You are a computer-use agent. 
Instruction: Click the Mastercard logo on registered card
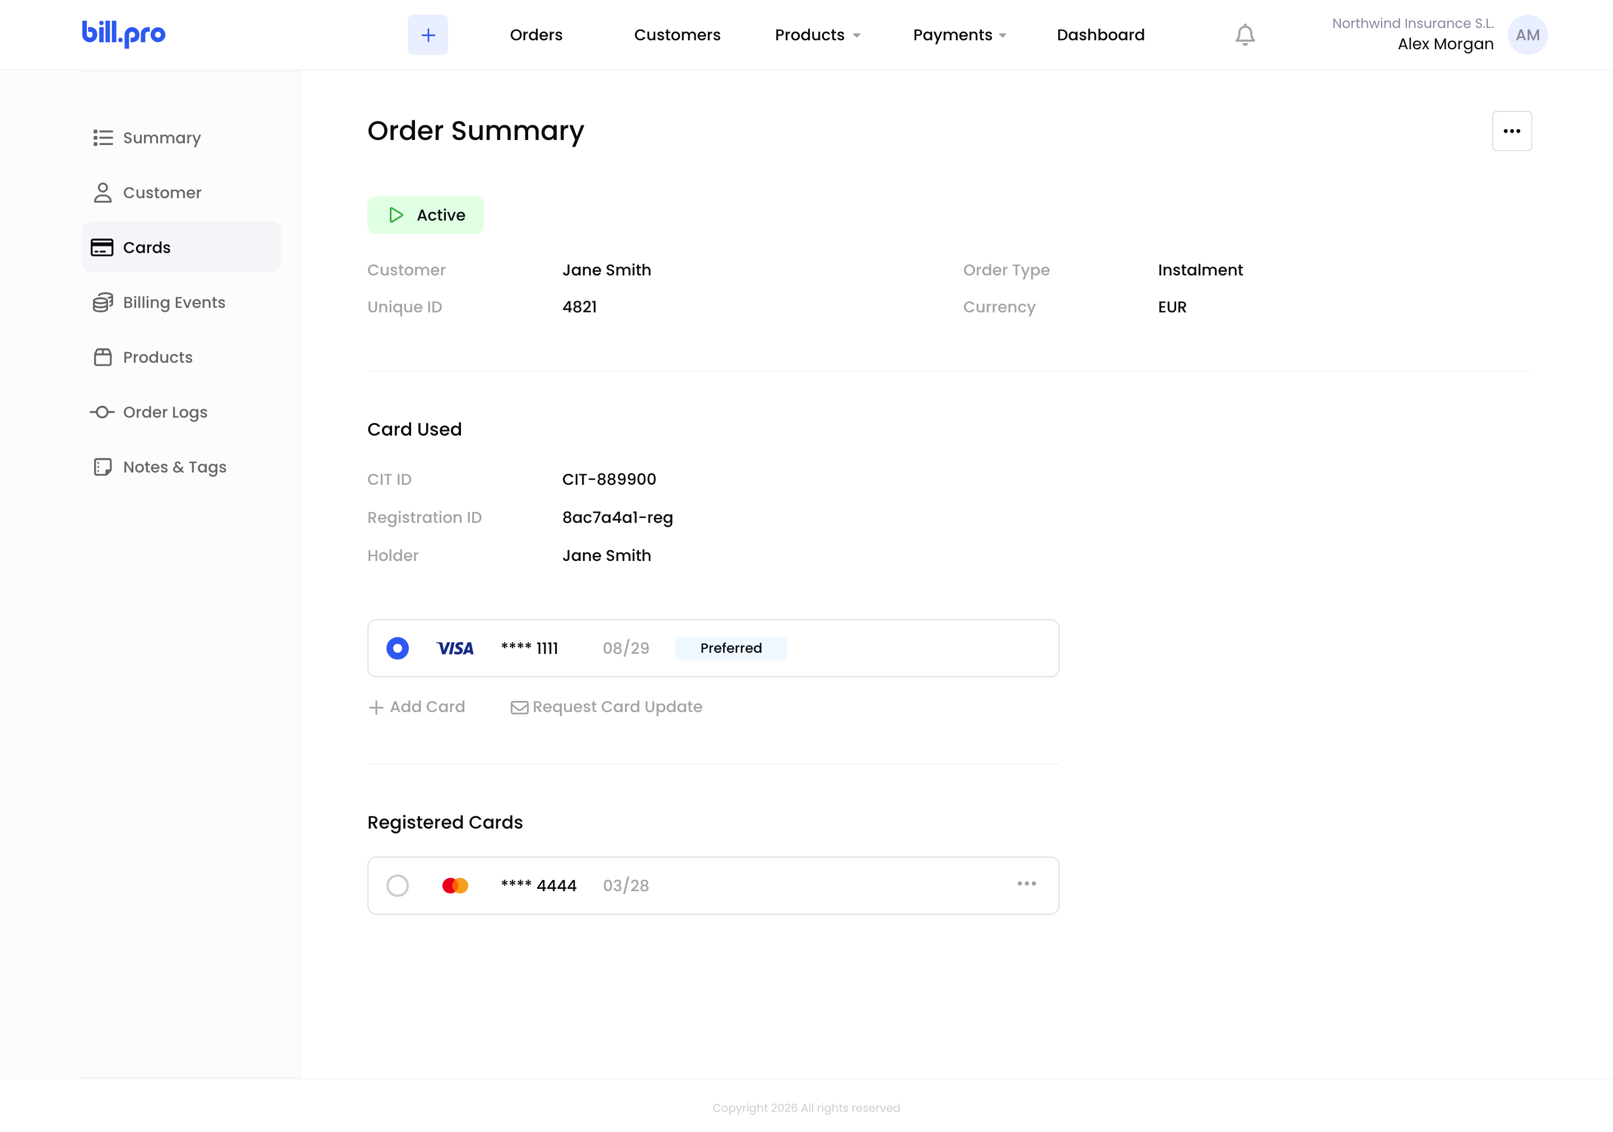455,886
